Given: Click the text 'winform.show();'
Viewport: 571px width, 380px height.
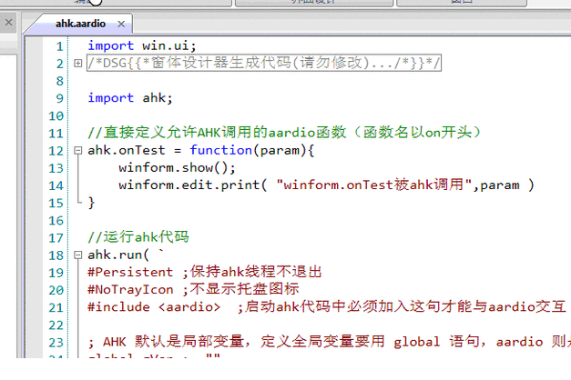Looking at the screenshot, I should 178,167.
